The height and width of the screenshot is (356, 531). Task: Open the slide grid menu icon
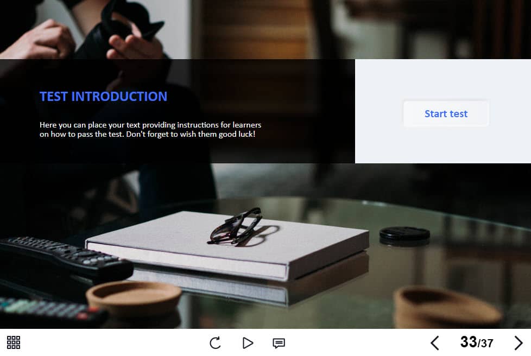click(14, 342)
